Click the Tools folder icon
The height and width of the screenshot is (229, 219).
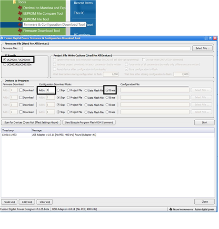tap(14, 2)
